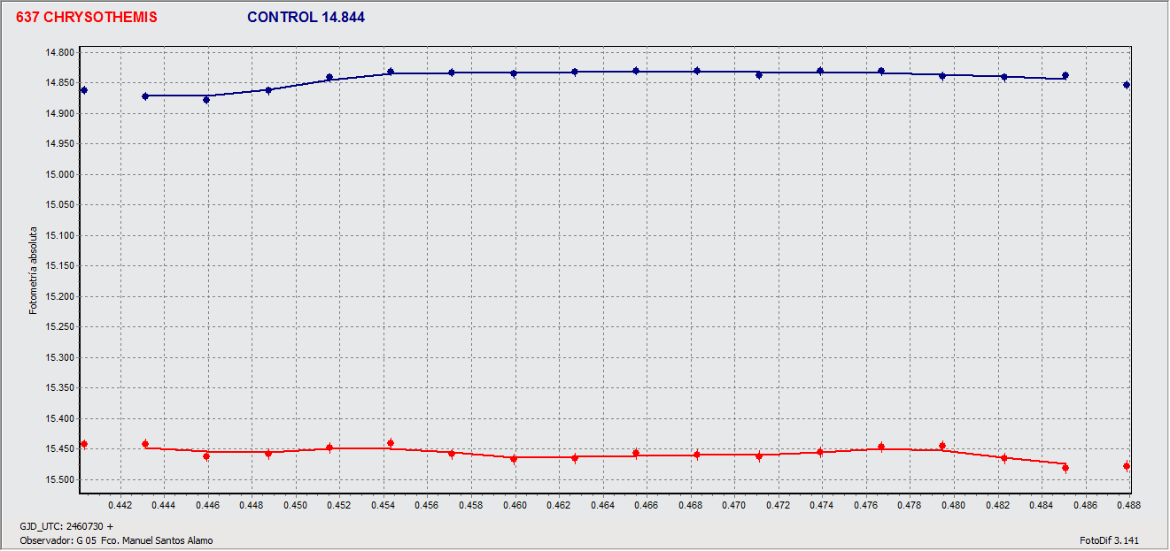The image size is (1170, 551).
Task: Click the y-axis value 15.100
Action: coord(58,236)
